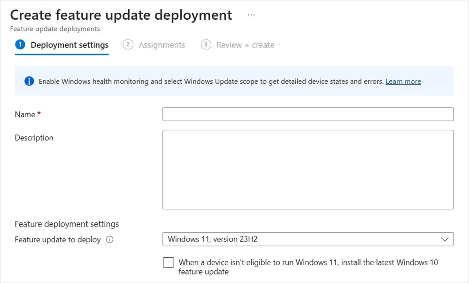The width and height of the screenshot is (469, 283).
Task: Expand the Windows 11 version 23H2 selector
Action: point(308,239)
